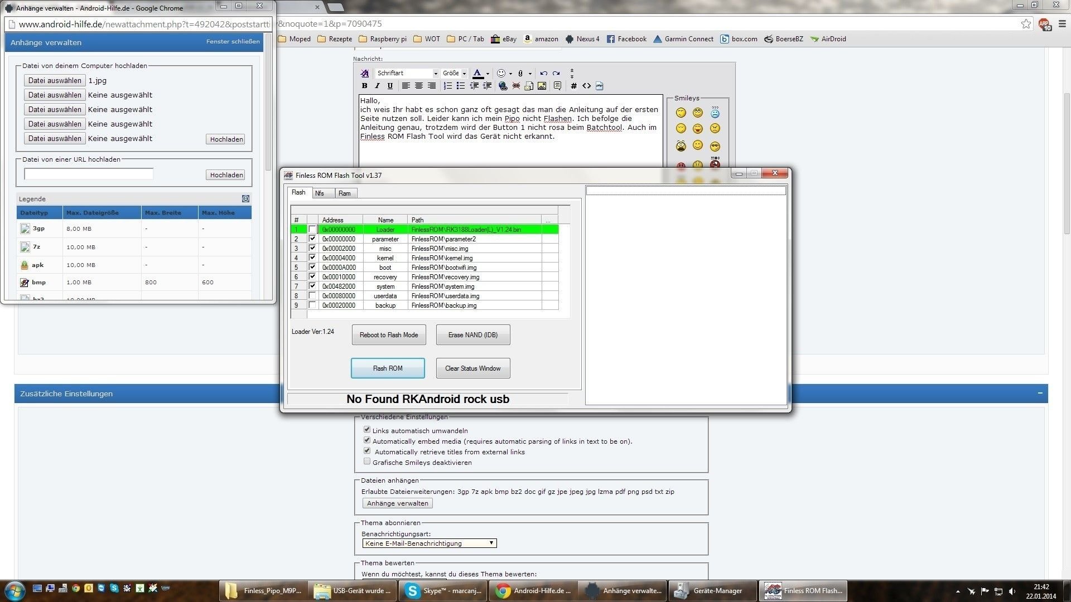Open the Garmin Connect bookmark
The image size is (1071, 602).
pyautogui.click(x=683, y=39)
